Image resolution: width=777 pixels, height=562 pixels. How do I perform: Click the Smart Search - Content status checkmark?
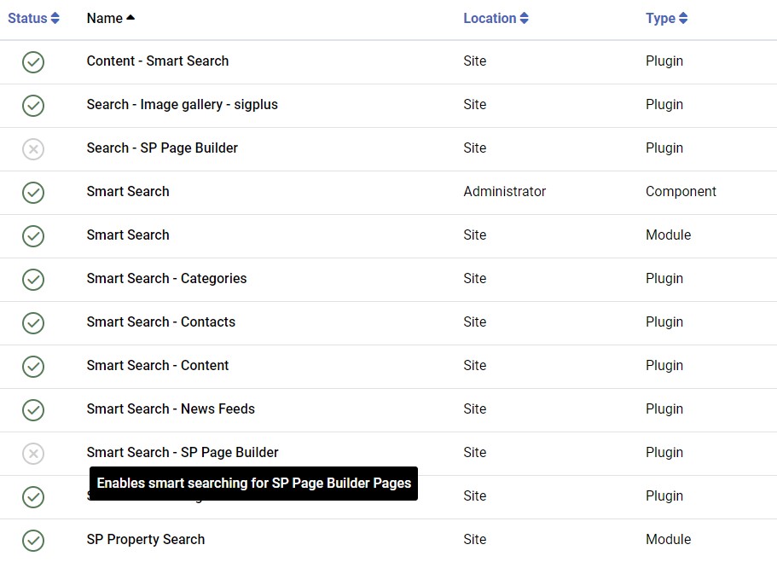click(33, 366)
